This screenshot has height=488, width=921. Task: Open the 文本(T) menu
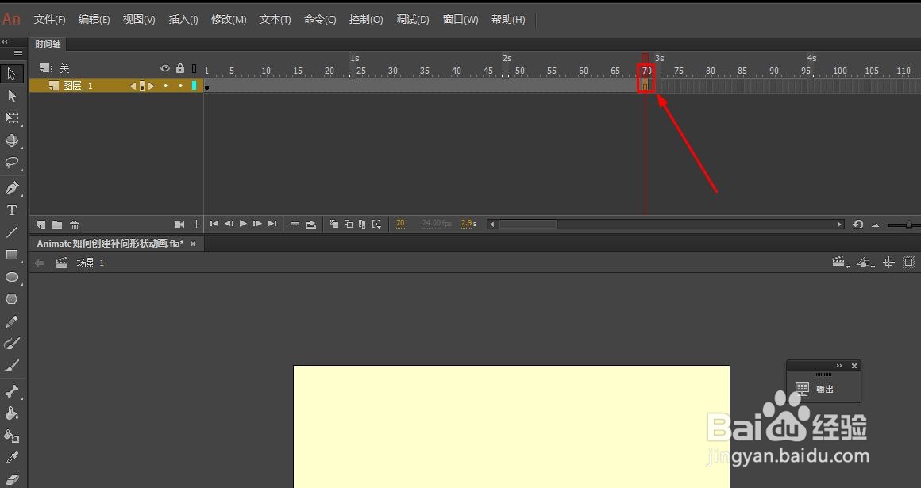275,19
